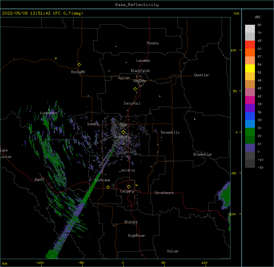Click the Airdrie city label

point(128,170)
